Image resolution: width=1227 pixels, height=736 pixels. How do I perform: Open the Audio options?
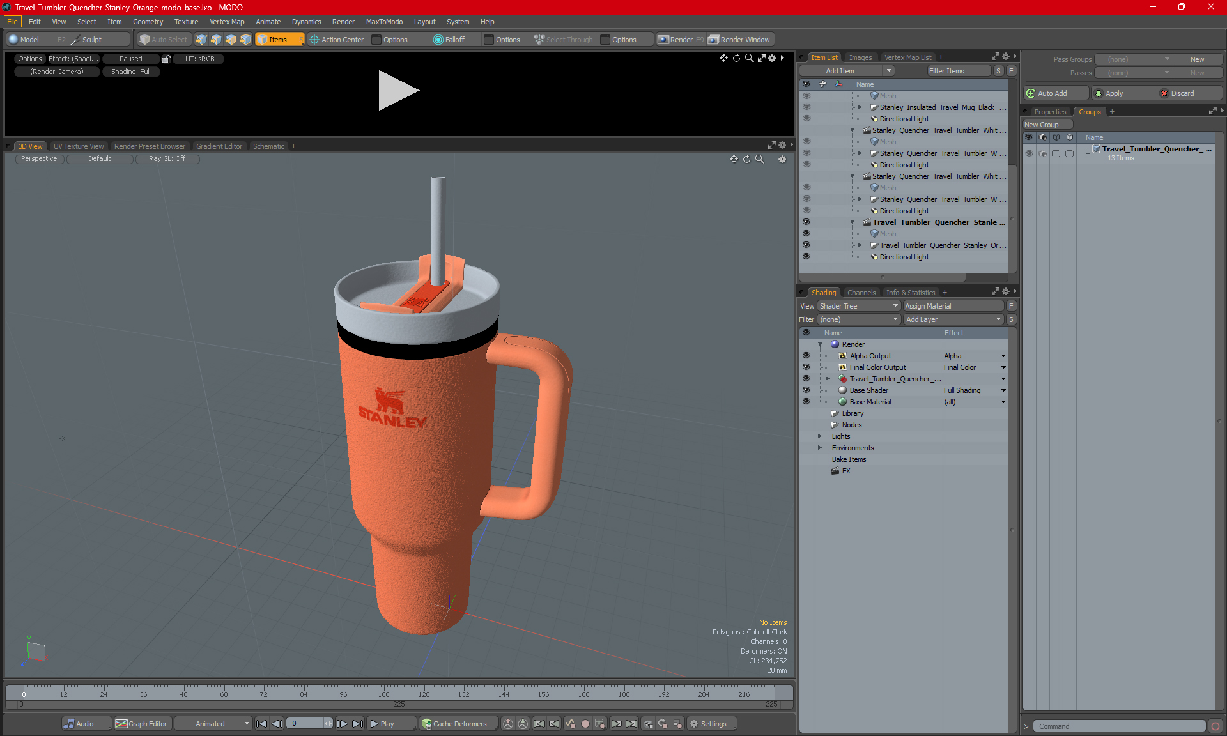coord(86,724)
